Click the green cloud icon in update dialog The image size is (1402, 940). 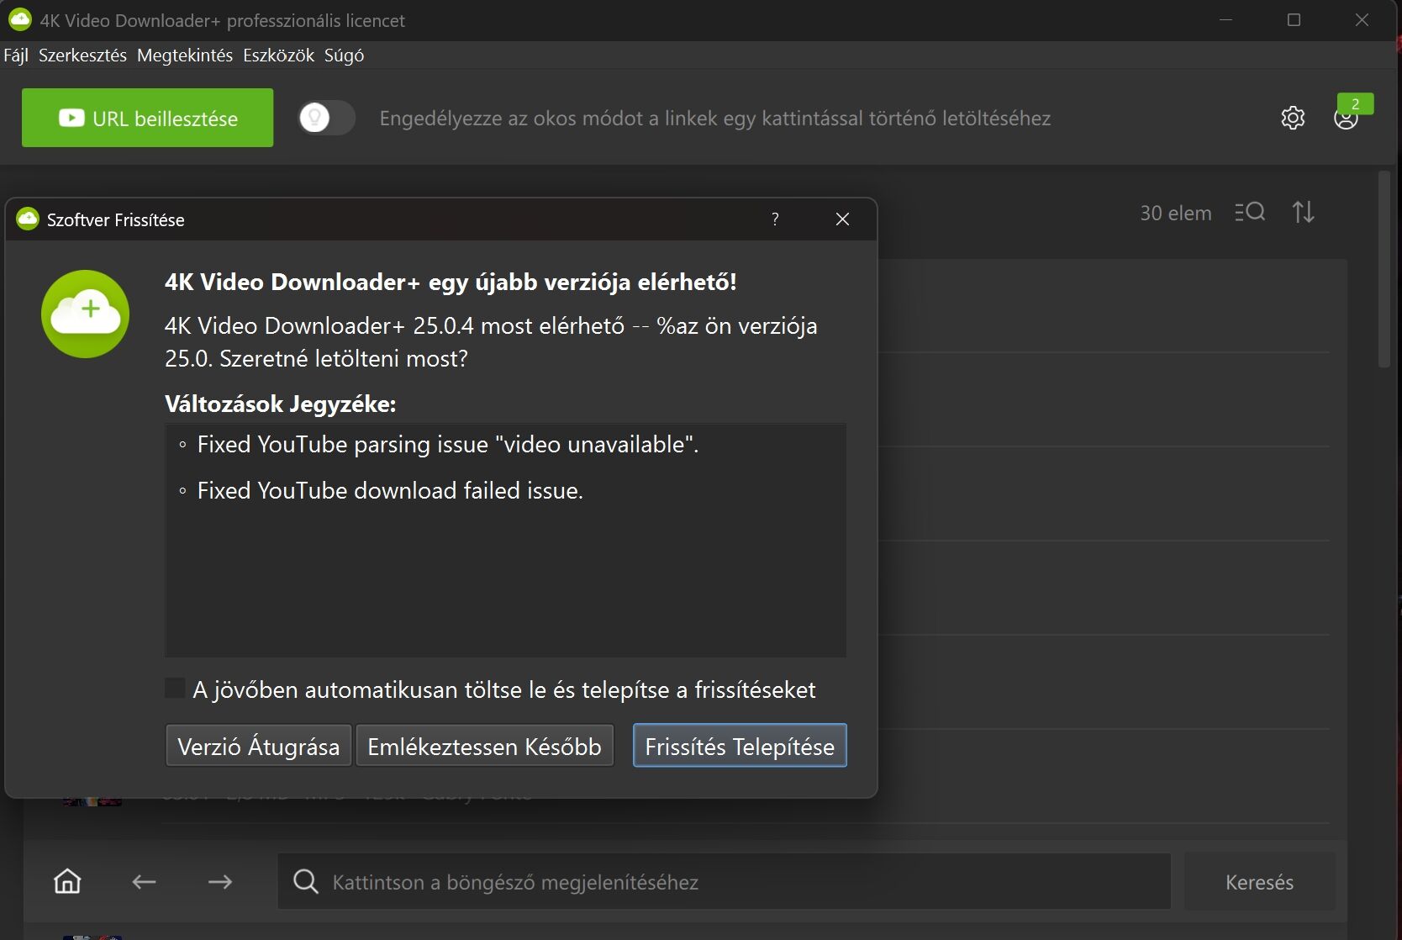pyautogui.click(x=85, y=314)
